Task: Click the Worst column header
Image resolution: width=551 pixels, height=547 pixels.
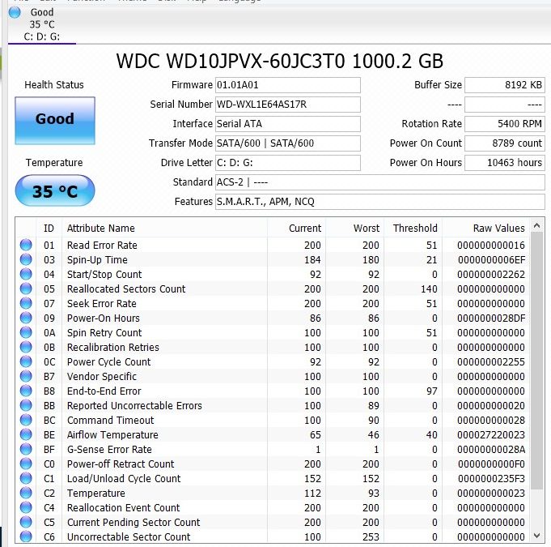Action: point(355,228)
